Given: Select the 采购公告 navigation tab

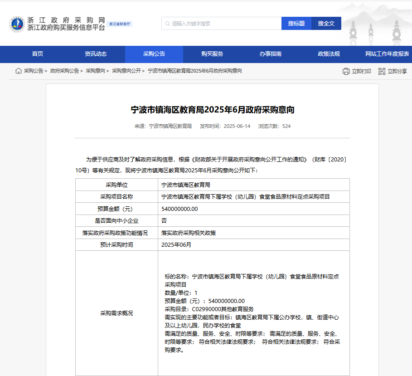Looking at the screenshot, I should tap(154, 54).
